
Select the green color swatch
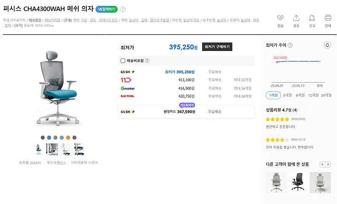click(x=56, y=138)
